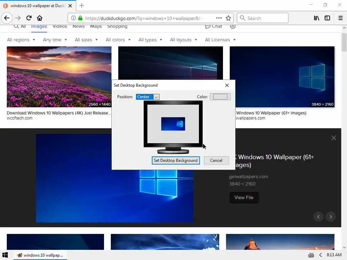Open DuckDuckGo settings gear icon
Viewport: 347px width, 260px height.
click(x=232, y=26)
